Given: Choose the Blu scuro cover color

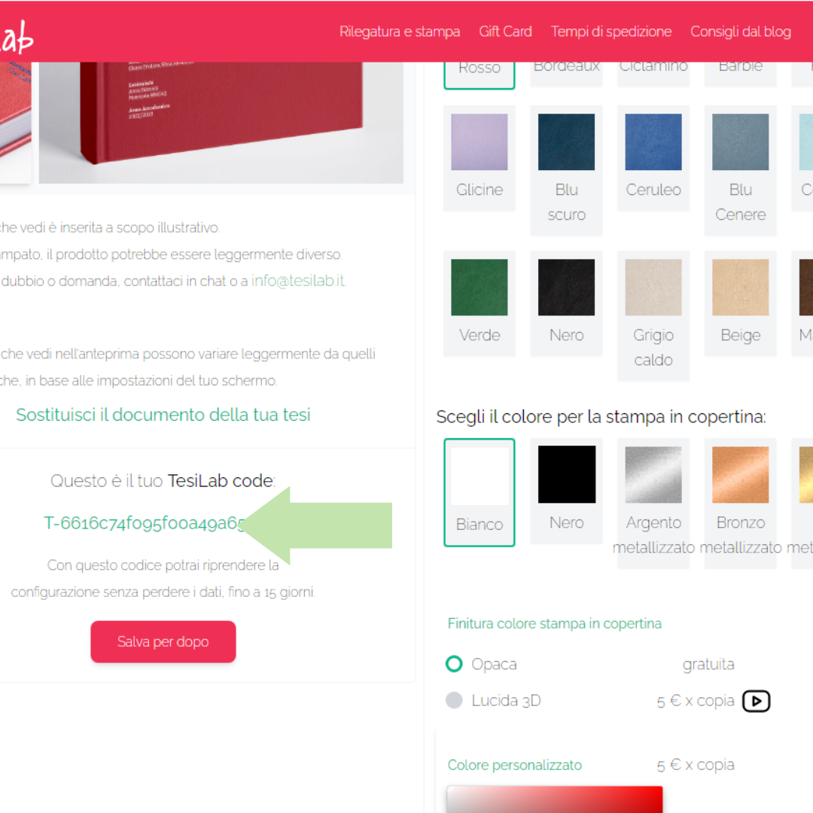Looking at the screenshot, I should (x=566, y=170).
